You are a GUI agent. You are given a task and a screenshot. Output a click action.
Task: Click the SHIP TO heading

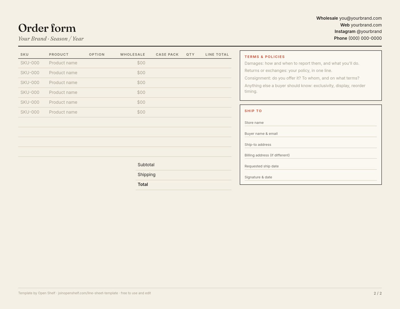click(253, 111)
